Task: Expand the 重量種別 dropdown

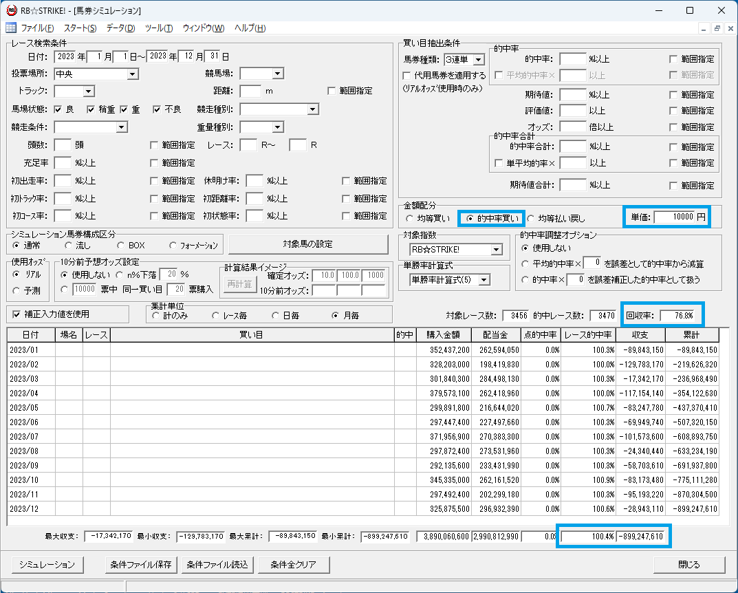Action: pos(277,127)
